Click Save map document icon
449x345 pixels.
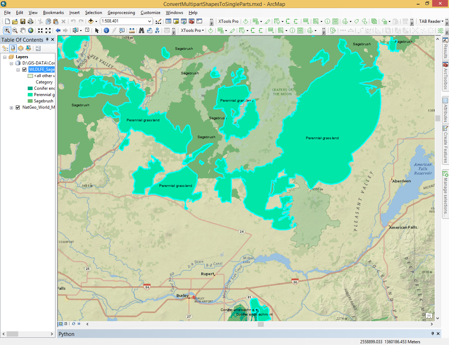click(x=23, y=21)
